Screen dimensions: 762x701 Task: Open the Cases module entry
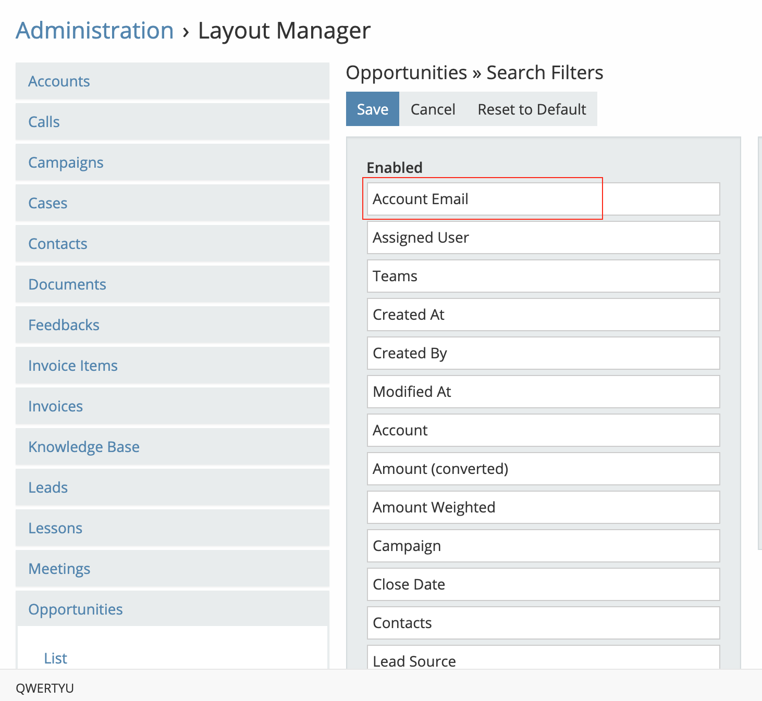(x=47, y=203)
